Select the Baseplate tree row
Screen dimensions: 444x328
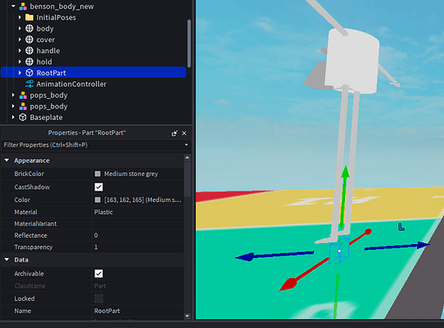[x=94, y=117]
